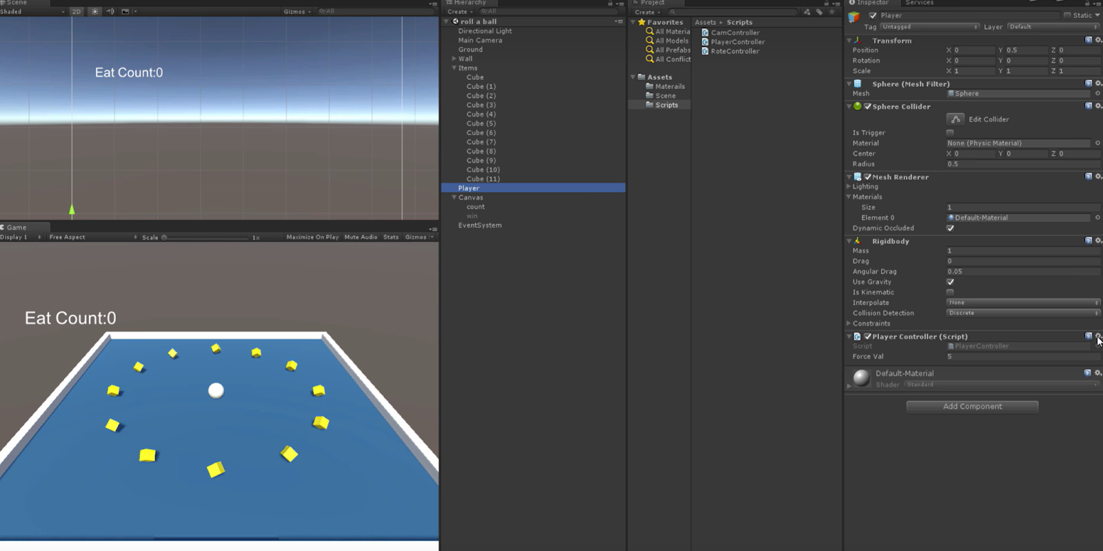Viewport: 1103px width, 551px height.
Task: Click Mesh field object picker circle
Action: [x=1097, y=94]
